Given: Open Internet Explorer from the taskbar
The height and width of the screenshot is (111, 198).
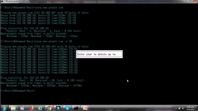Looking at the screenshot, I should [x=40, y=108].
